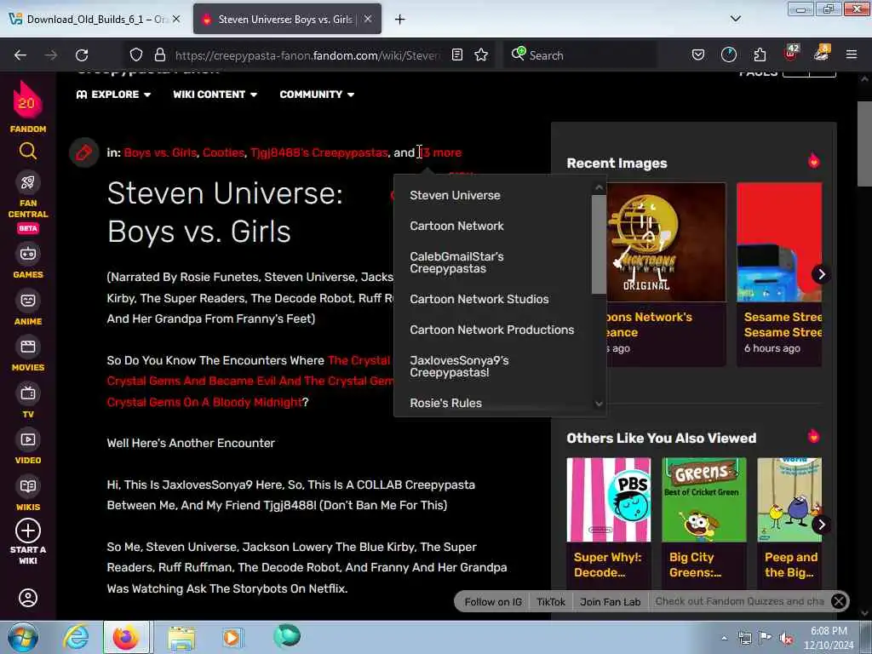The height and width of the screenshot is (654, 872).
Task: Select Cartoon Network category in the list
Action: [x=456, y=226]
